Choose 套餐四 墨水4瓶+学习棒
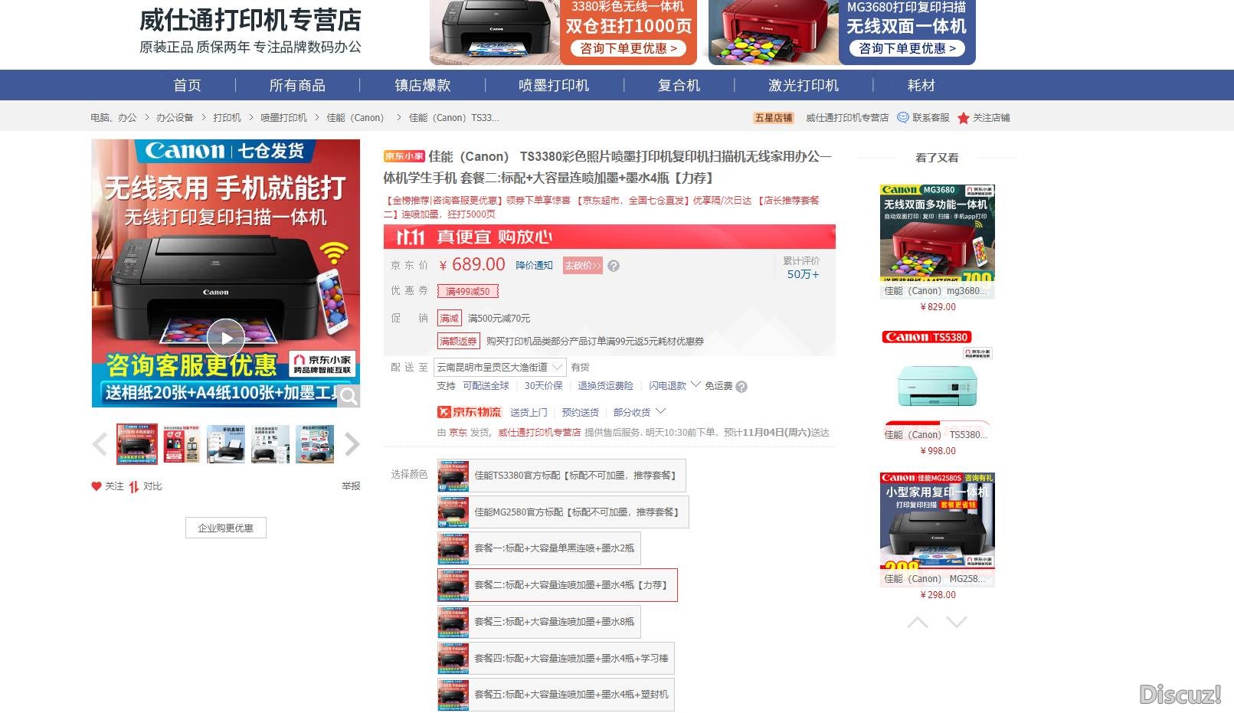The width and height of the screenshot is (1234, 713). (556, 659)
